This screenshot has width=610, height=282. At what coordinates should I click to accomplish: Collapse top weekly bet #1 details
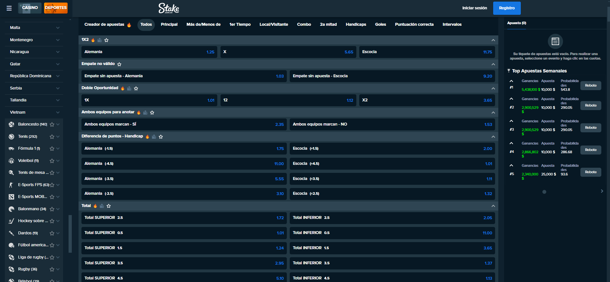(511, 81)
